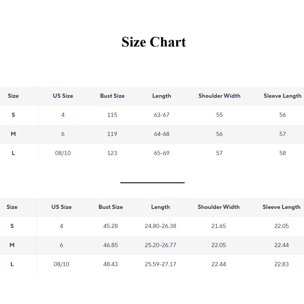Click the 25.59-27.17 length value
Image resolution: width=304 pixels, height=304 pixels.
point(160,264)
